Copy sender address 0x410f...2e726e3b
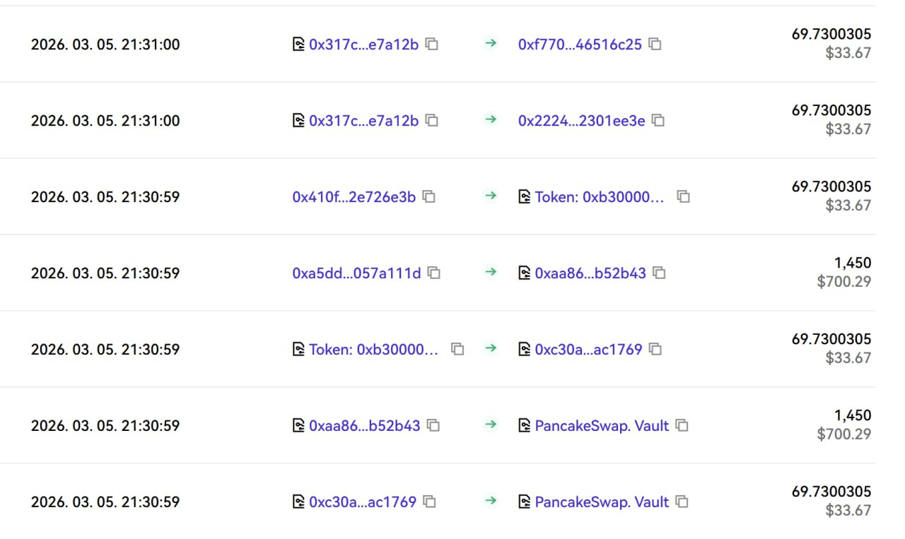The width and height of the screenshot is (905, 539). tap(429, 197)
